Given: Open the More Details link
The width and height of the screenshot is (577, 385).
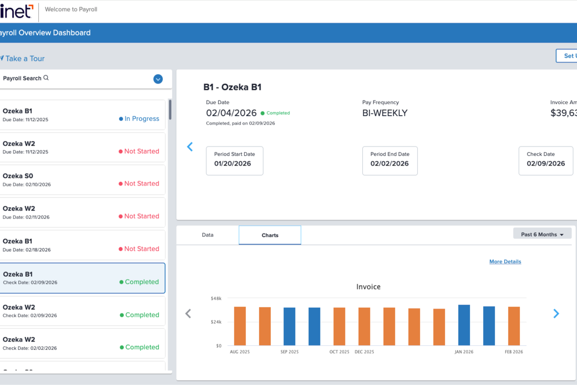Looking at the screenshot, I should pyautogui.click(x=505, y=261).
